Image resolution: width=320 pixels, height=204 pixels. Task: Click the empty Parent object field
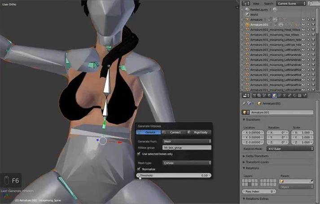pos(296,181)
